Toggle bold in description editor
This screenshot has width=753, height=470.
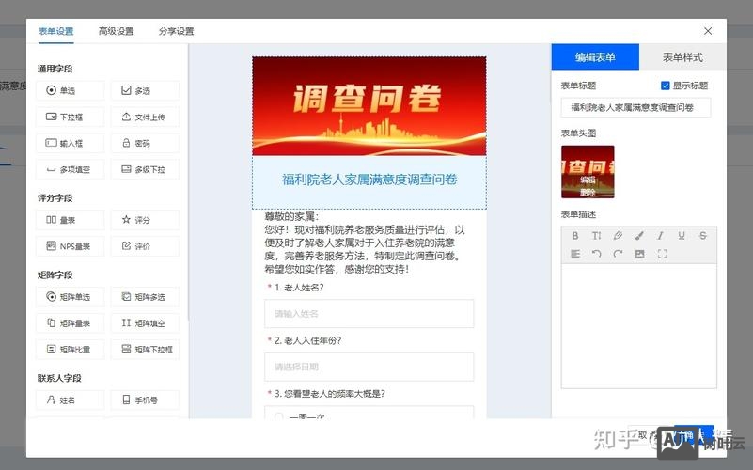(574, 236)
